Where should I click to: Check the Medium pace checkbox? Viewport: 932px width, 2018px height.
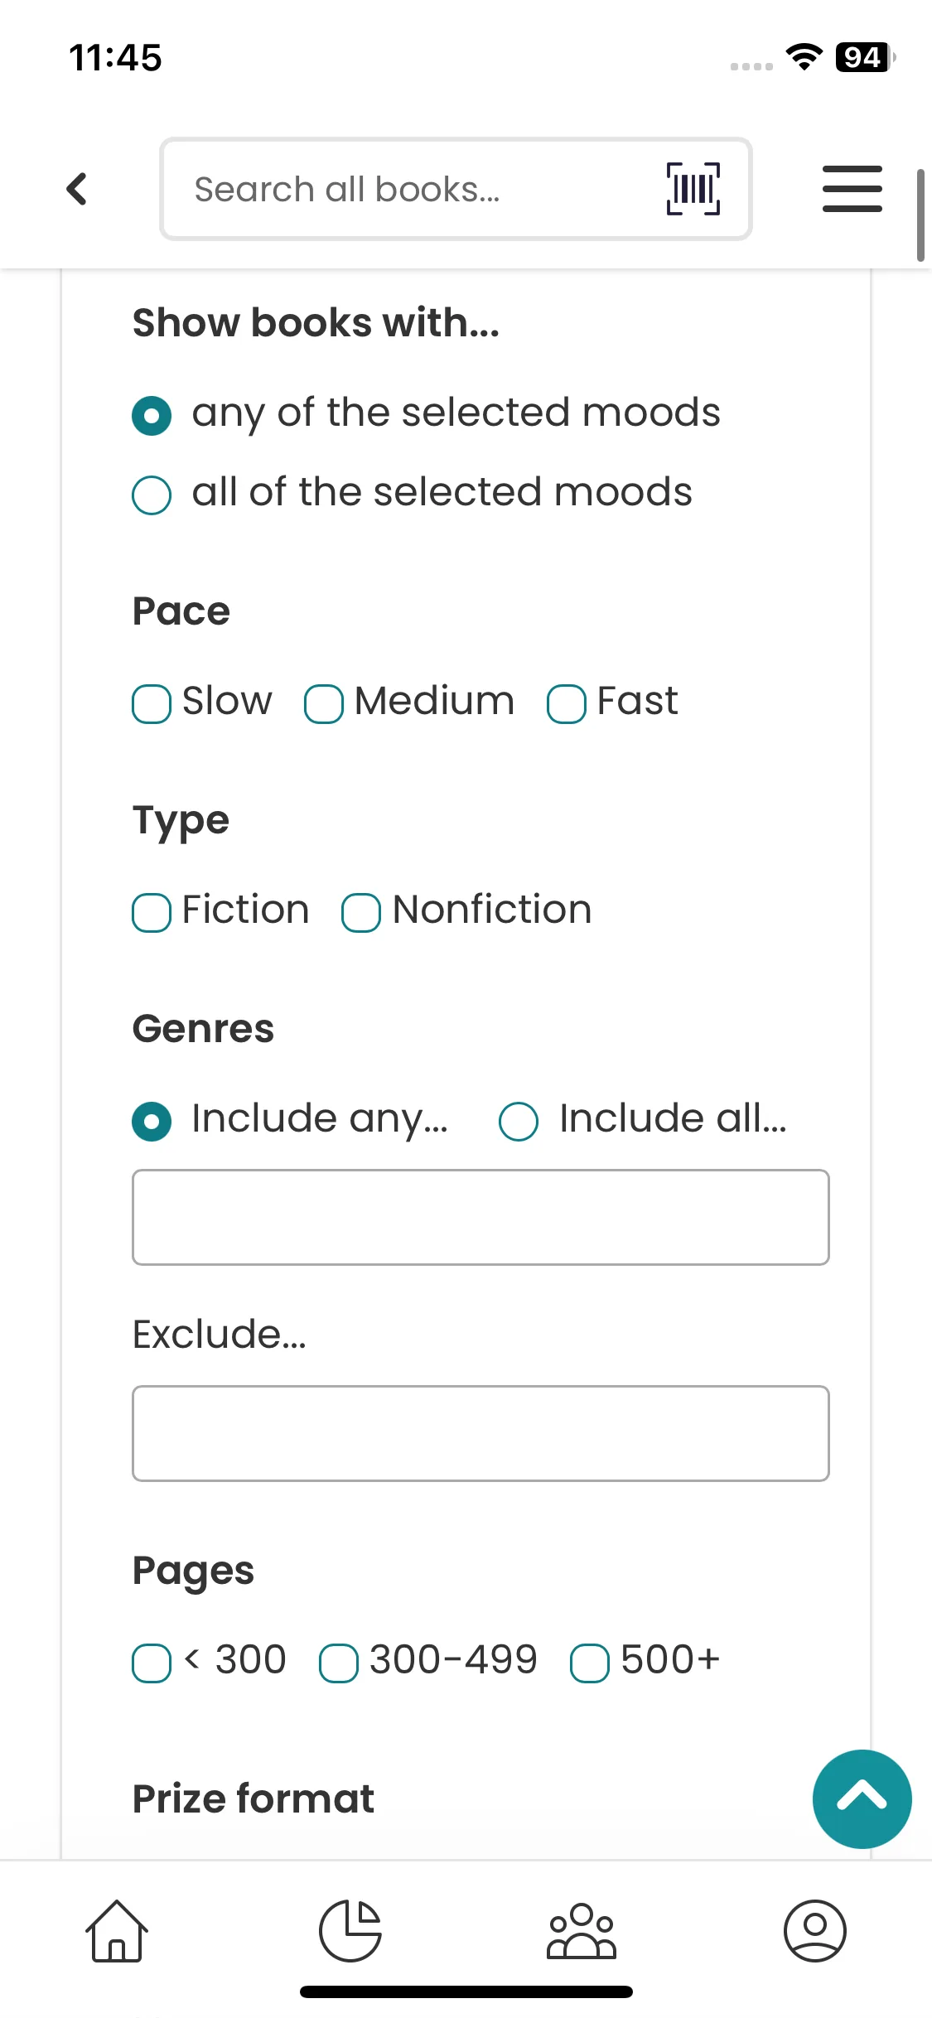coord(324,704)
